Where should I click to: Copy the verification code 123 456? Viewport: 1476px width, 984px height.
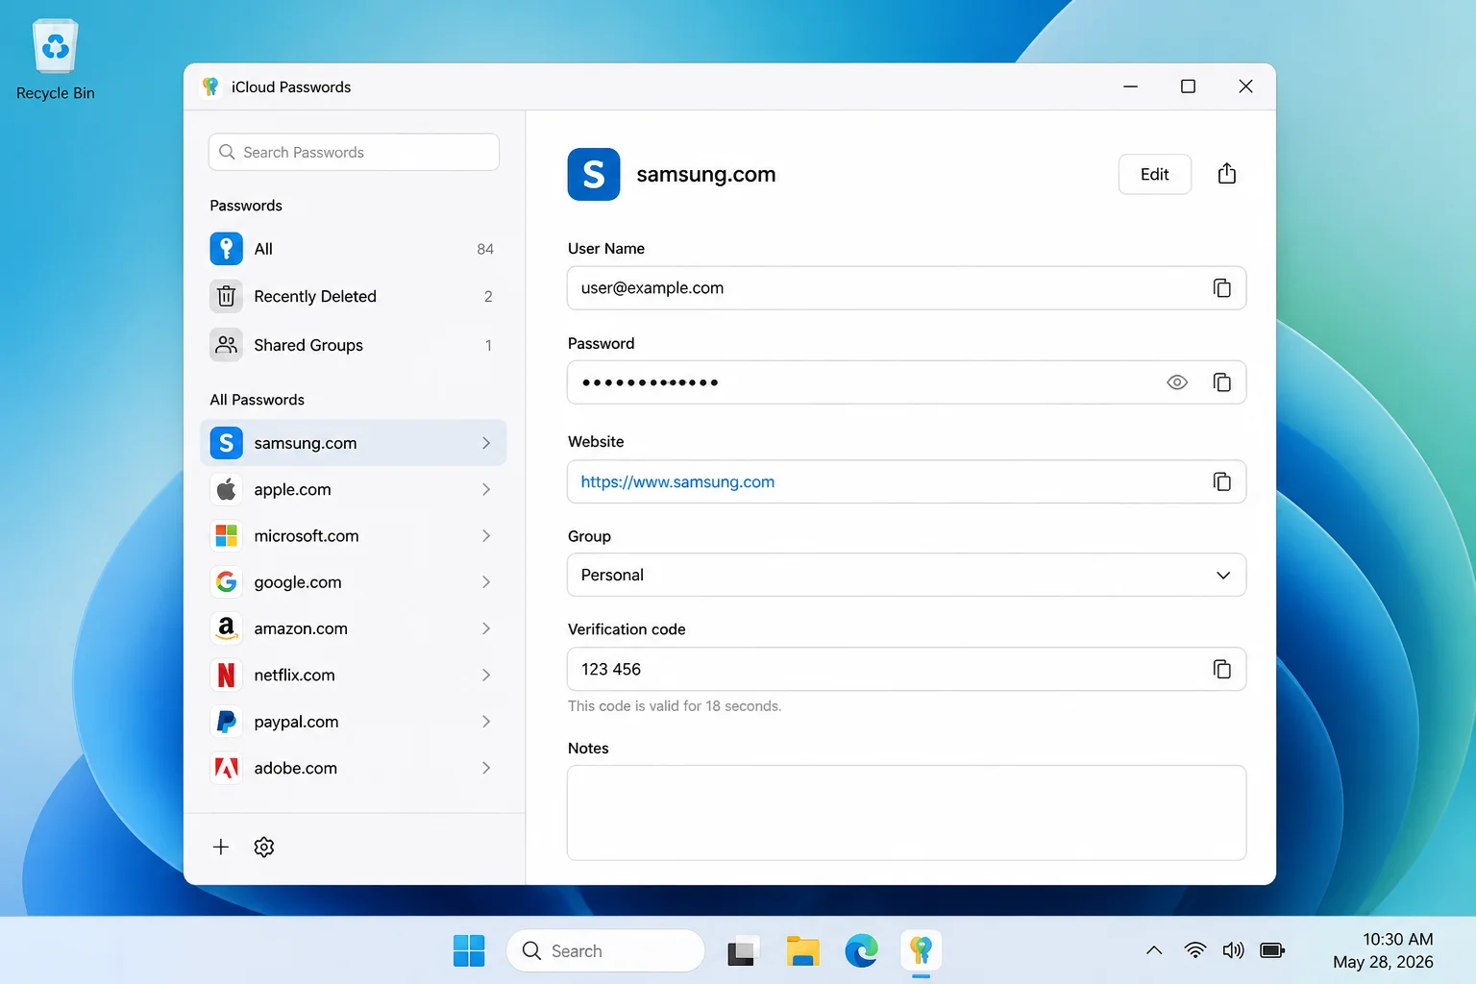point(1221,669)
